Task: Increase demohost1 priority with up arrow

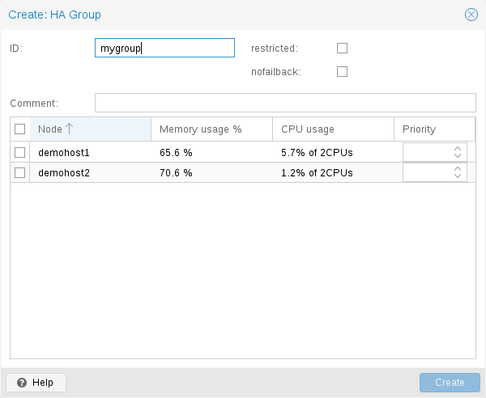Action: 458,149
